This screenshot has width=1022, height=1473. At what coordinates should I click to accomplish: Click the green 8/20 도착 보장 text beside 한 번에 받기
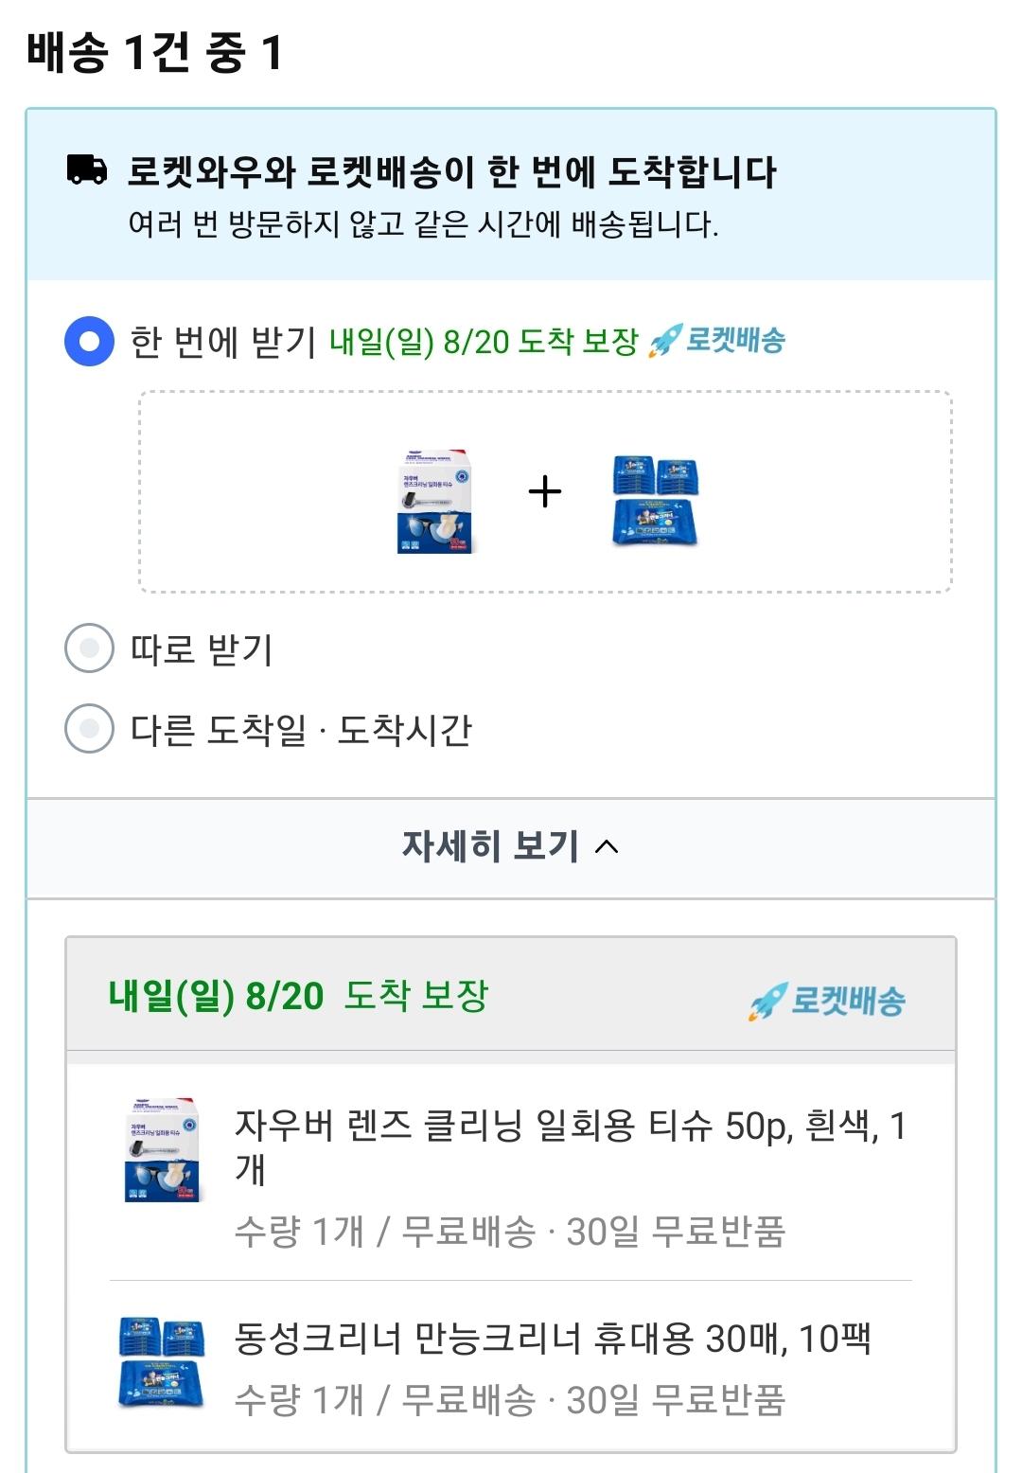484,342
